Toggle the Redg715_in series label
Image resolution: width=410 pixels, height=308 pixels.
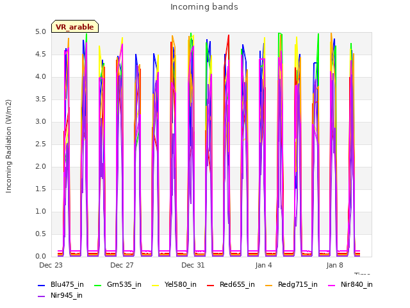pyautogui.click(x=297, y=284)
